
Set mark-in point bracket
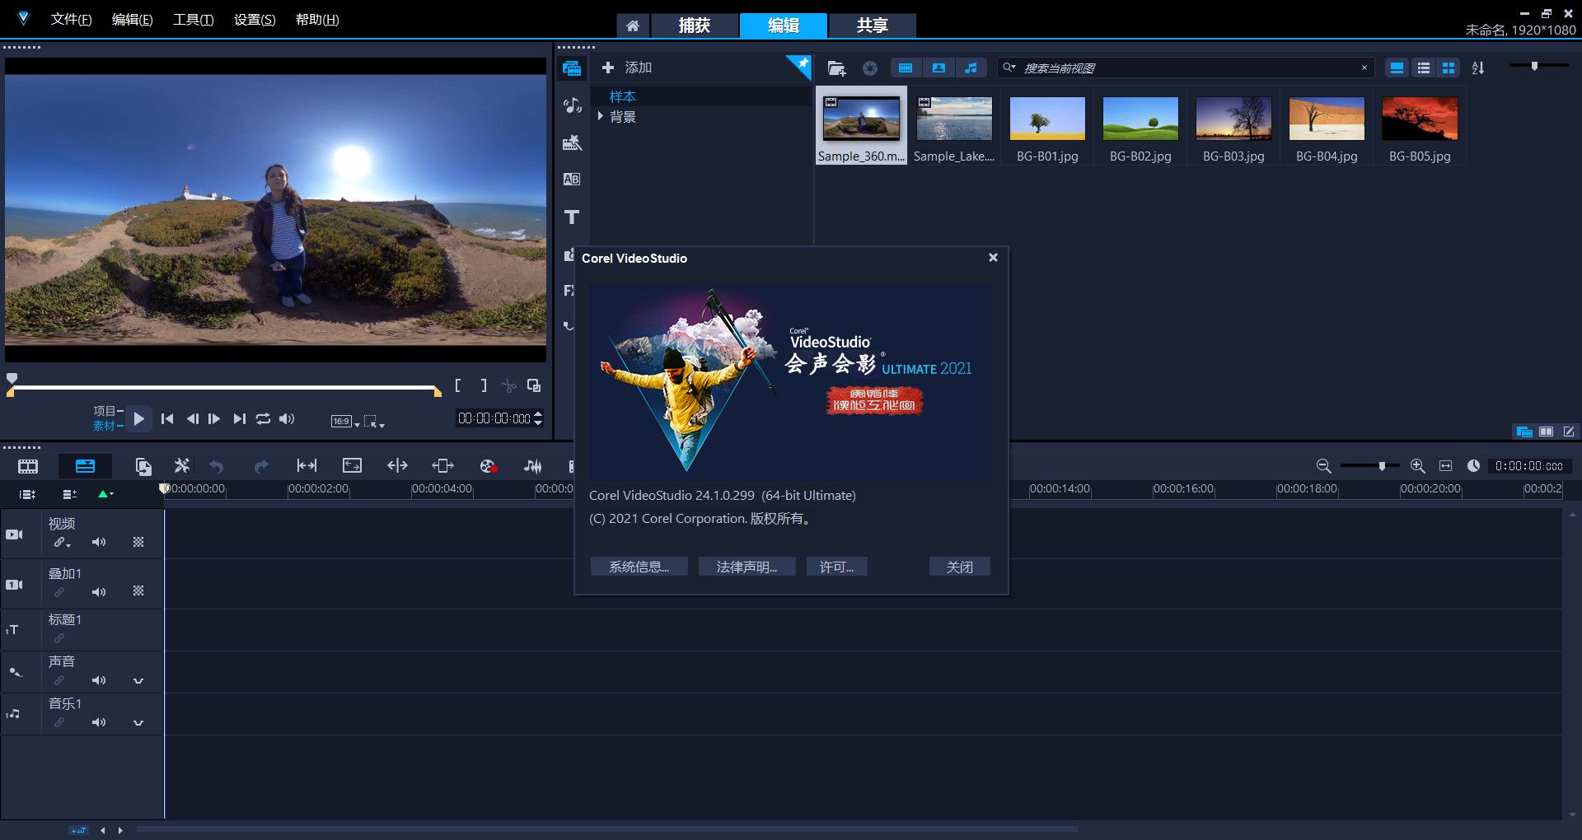click(458, 385)
